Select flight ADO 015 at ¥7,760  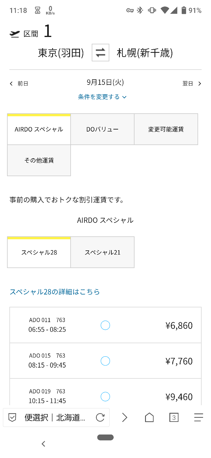105,361
